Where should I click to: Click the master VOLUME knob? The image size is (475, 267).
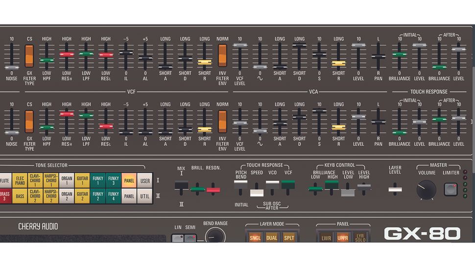(x=427, y=190)
